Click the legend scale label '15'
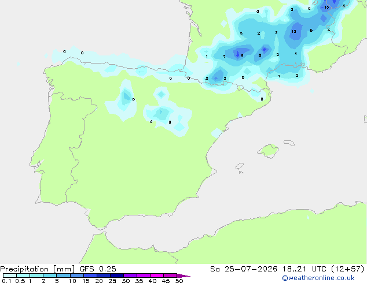 (x=86, y=281)
